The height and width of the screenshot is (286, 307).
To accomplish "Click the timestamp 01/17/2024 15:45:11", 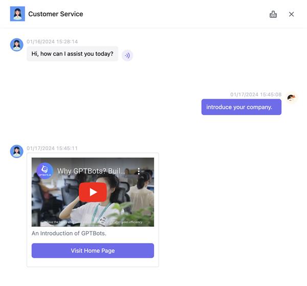I will tap(52, 148).
